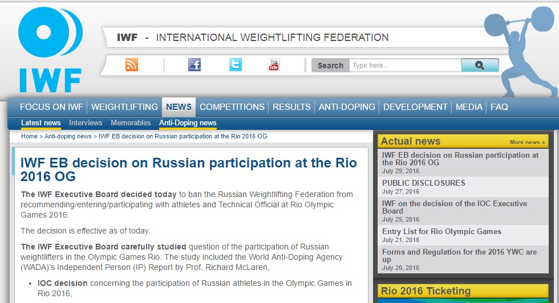
Task: Switch to Interviews submenu
Action: 86,123
